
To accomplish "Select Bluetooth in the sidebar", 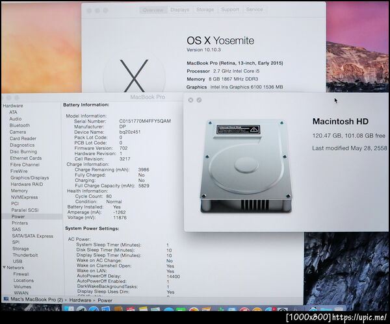I will click(x=19, y=125).
